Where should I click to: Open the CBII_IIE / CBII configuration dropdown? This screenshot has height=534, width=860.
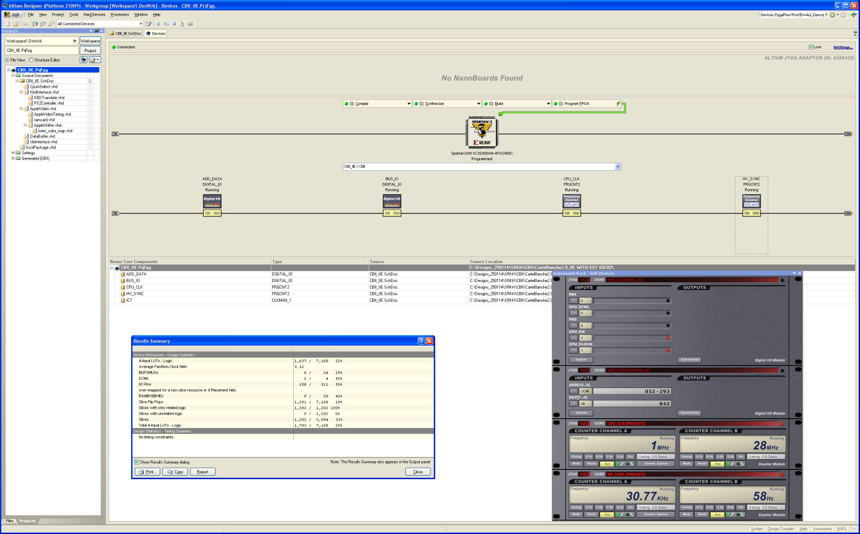618,167
